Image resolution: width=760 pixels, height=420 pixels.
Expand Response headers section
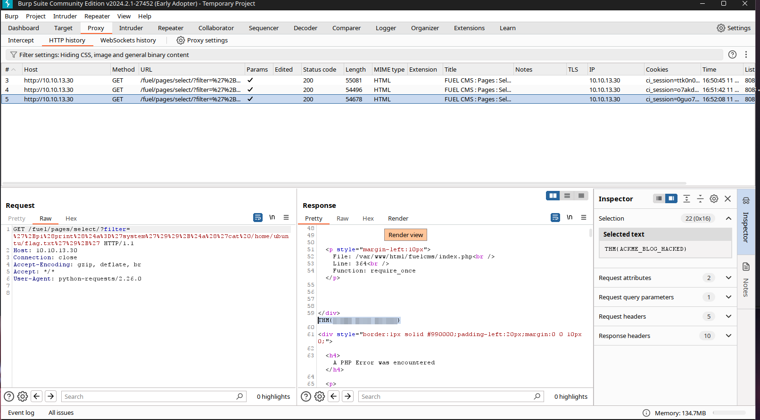tap(728, 336)
